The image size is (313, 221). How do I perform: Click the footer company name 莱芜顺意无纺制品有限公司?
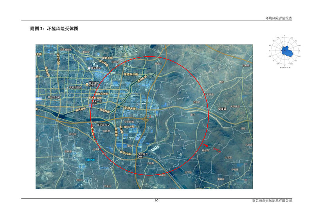pyautogui.click(x=272, y=201)
